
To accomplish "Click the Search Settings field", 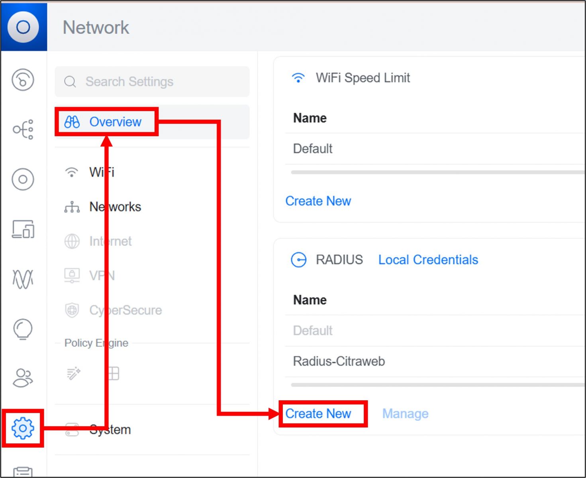I will click(x=152, y=82).
